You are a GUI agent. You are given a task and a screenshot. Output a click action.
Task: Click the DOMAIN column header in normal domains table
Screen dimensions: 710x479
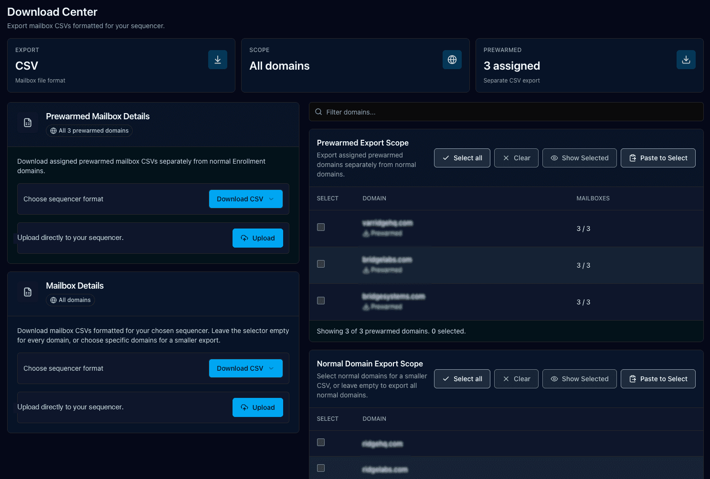coord(374,419)
